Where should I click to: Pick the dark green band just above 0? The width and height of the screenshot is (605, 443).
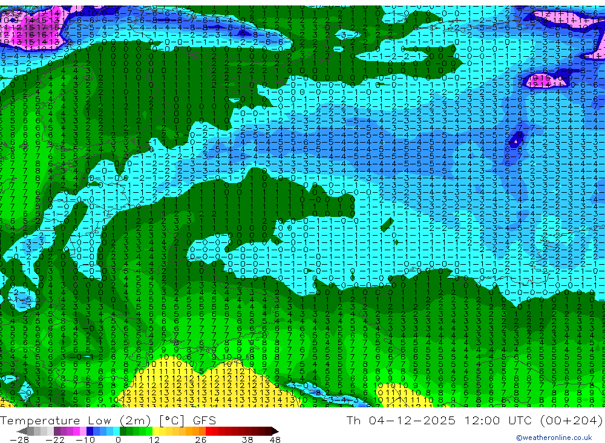(123, 431)
